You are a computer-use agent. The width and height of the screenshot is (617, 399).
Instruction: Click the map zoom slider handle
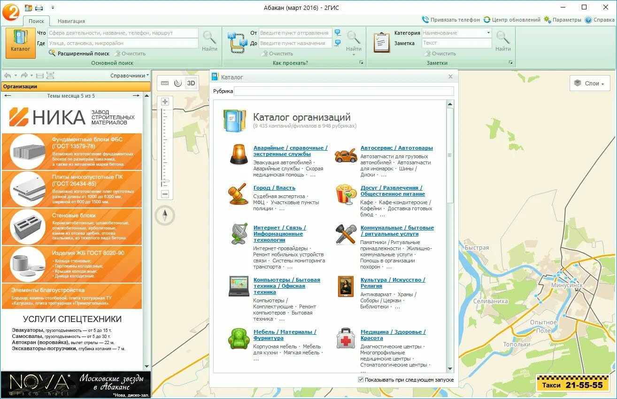(165, 180)
